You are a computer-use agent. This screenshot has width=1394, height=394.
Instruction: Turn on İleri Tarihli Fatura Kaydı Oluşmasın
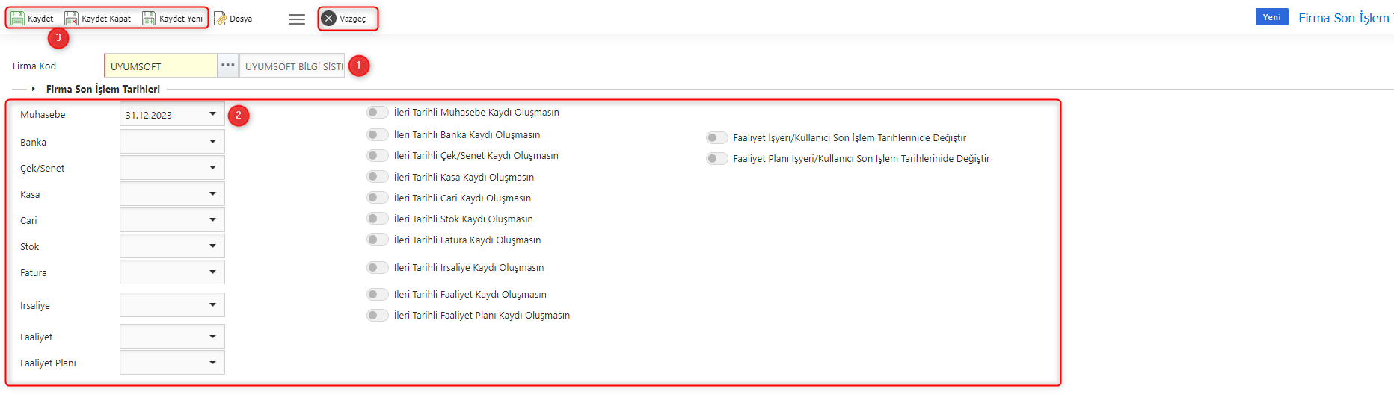point(378,240)
